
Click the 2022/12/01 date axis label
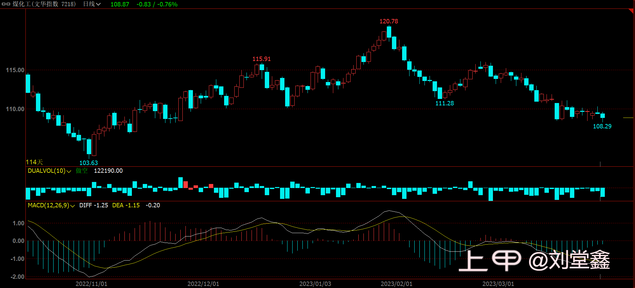tap(203, 284)
